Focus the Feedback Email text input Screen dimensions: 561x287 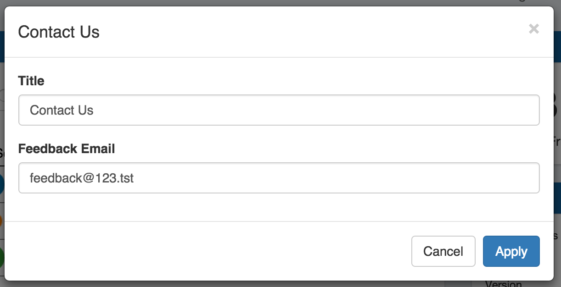pos(279,178)
